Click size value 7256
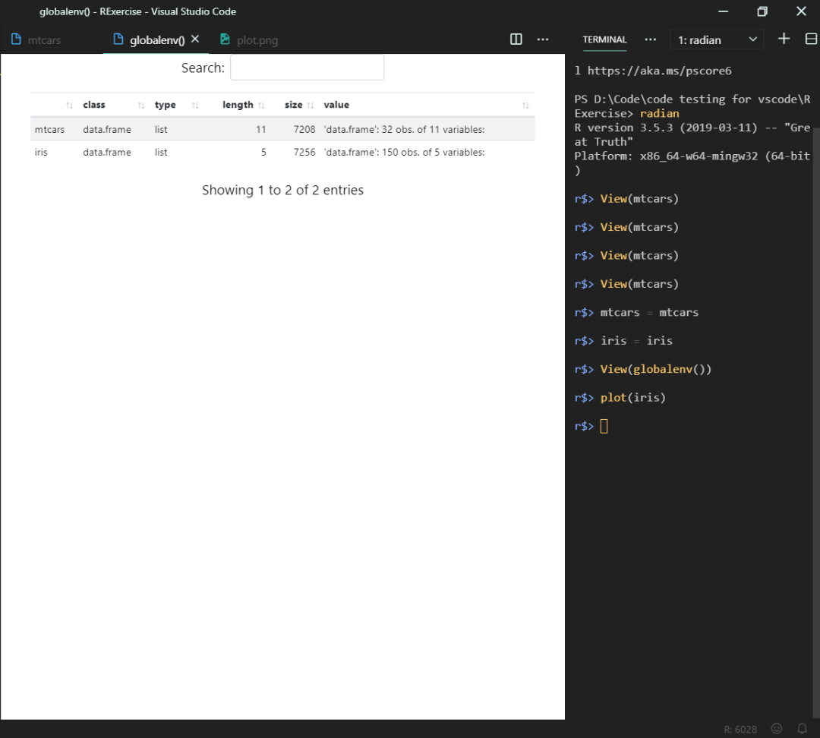 pos(304,152)
